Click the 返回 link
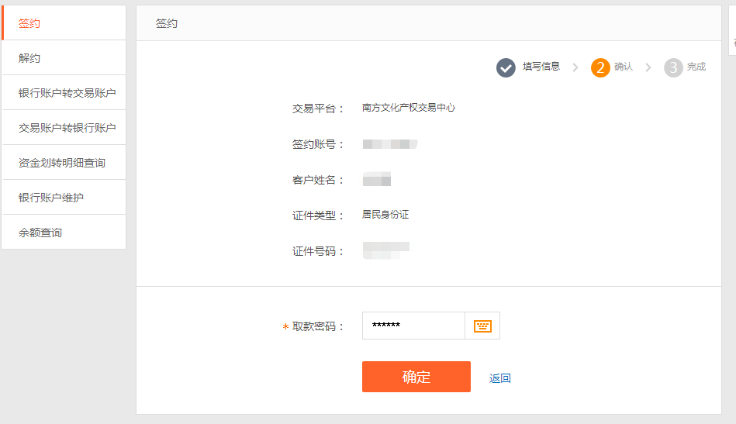 click(500, 378)
